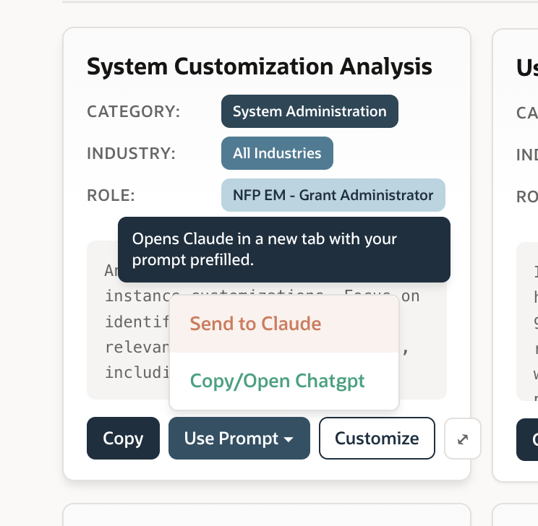Click the caret arrow beside Use Prompt
The height and width of the screenshot is (526, 538).
(289, 439)
